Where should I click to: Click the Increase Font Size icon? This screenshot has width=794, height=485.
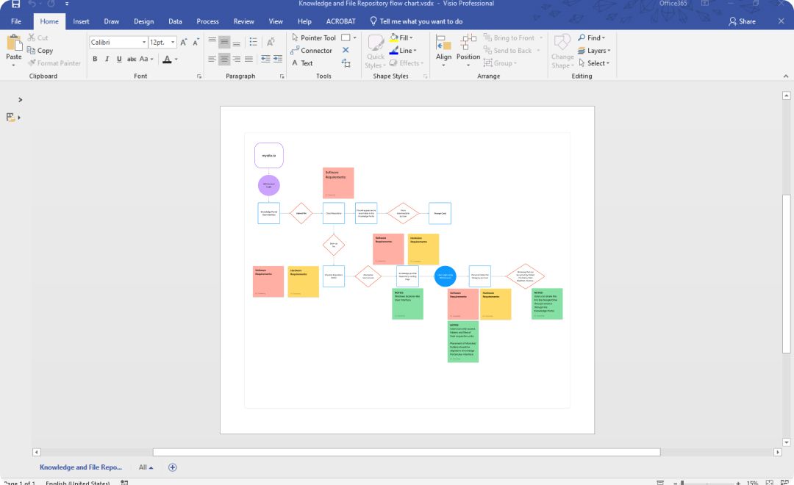[184, 43]
